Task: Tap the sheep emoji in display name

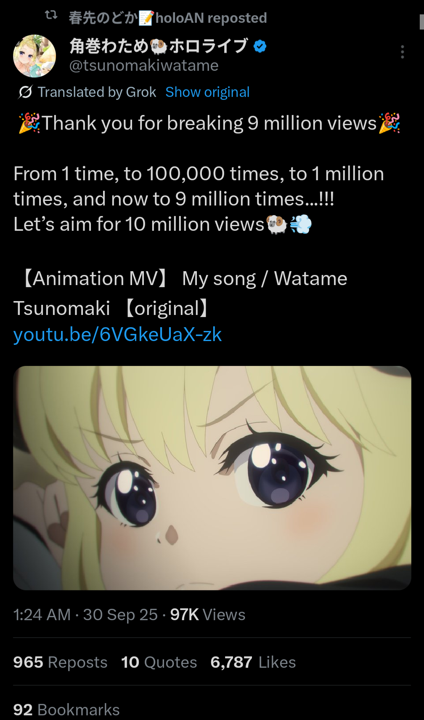Action: [x=159, y=47]
